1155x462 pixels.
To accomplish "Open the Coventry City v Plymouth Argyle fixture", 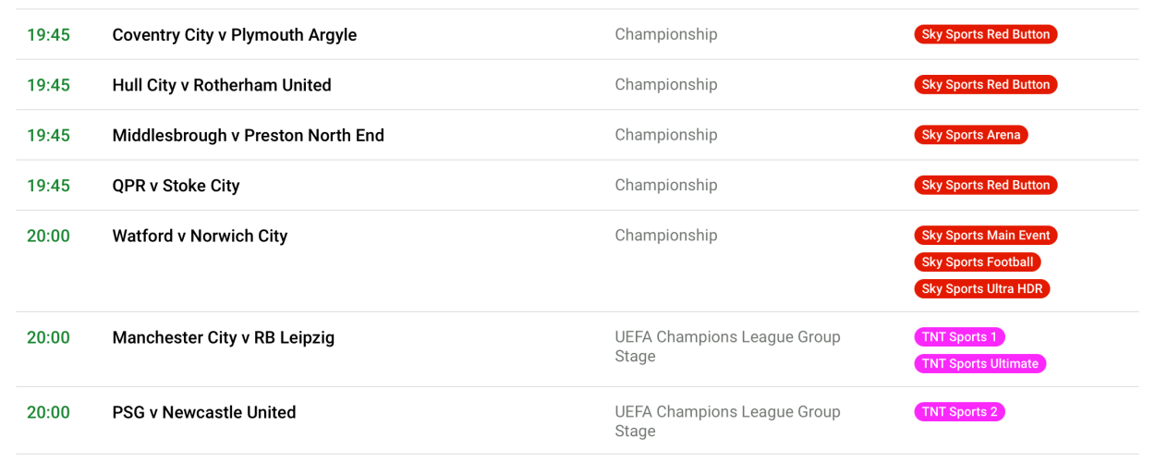I will click(x=234, y=35).
